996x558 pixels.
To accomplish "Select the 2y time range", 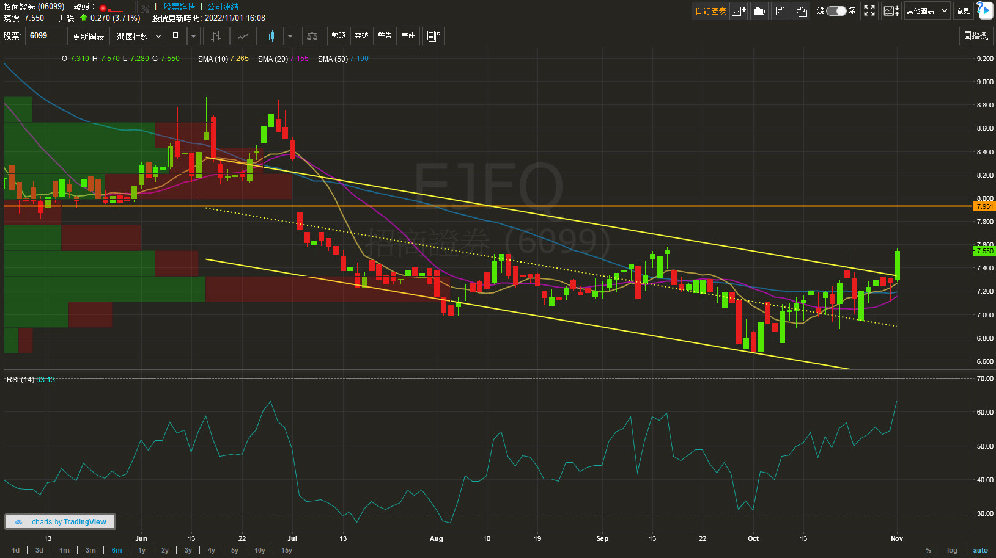I will 165,550.
